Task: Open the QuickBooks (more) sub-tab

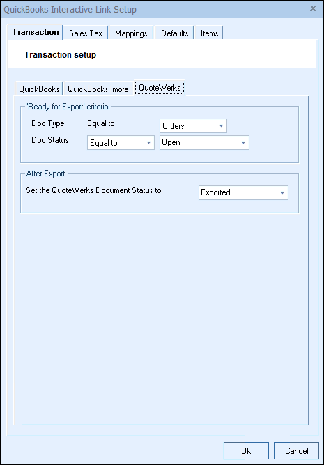Action: [x=99, y=89]
